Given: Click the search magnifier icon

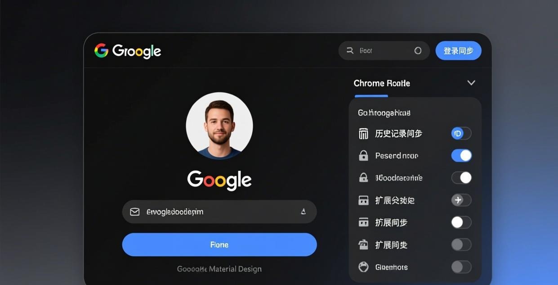Looking at the screenshot, I should 350,51.
